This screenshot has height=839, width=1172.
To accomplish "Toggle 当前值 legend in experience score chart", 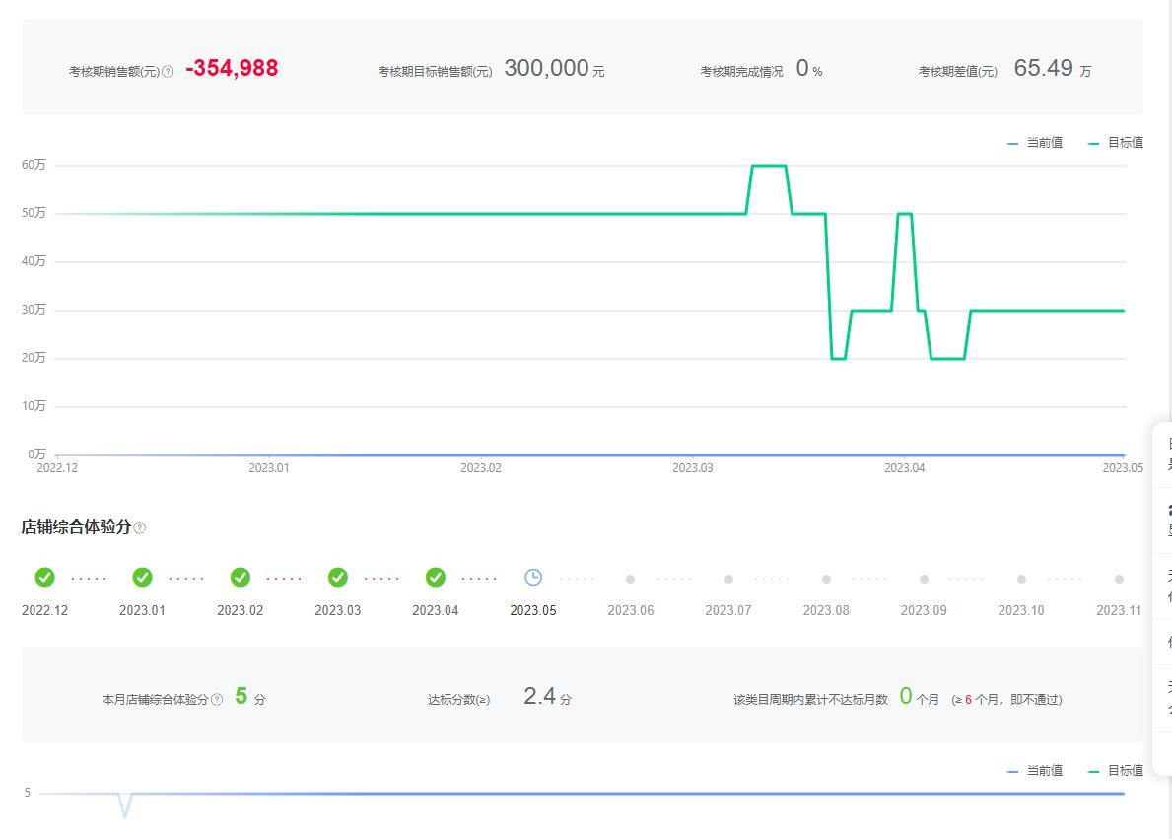I will (x=1035, y=771).
